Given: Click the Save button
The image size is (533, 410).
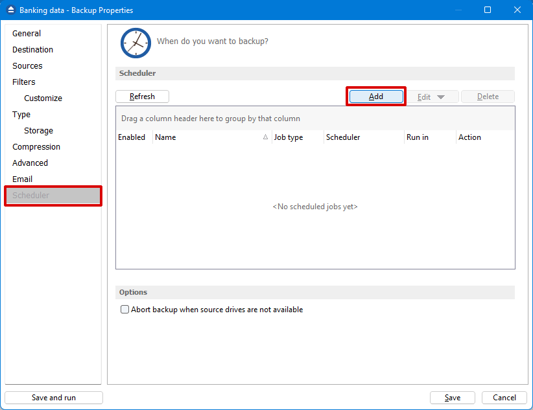Looking at the screenshot, I should [452, 397].
